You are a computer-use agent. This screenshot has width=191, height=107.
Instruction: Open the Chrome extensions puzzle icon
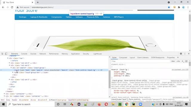tap(179, 7)
